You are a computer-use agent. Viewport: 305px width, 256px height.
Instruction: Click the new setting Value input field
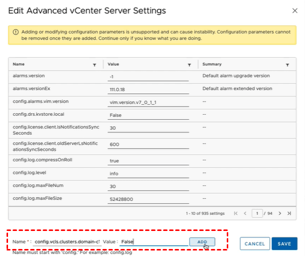point(154,242)
